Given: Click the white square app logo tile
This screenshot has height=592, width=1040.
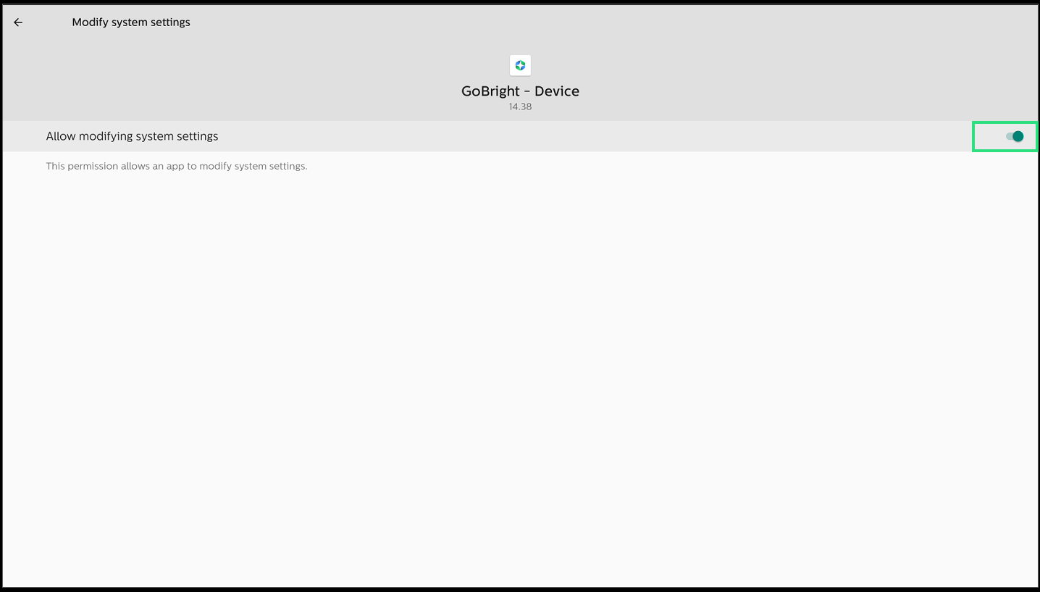Looking at the screenshot, I should click(520, 65).
